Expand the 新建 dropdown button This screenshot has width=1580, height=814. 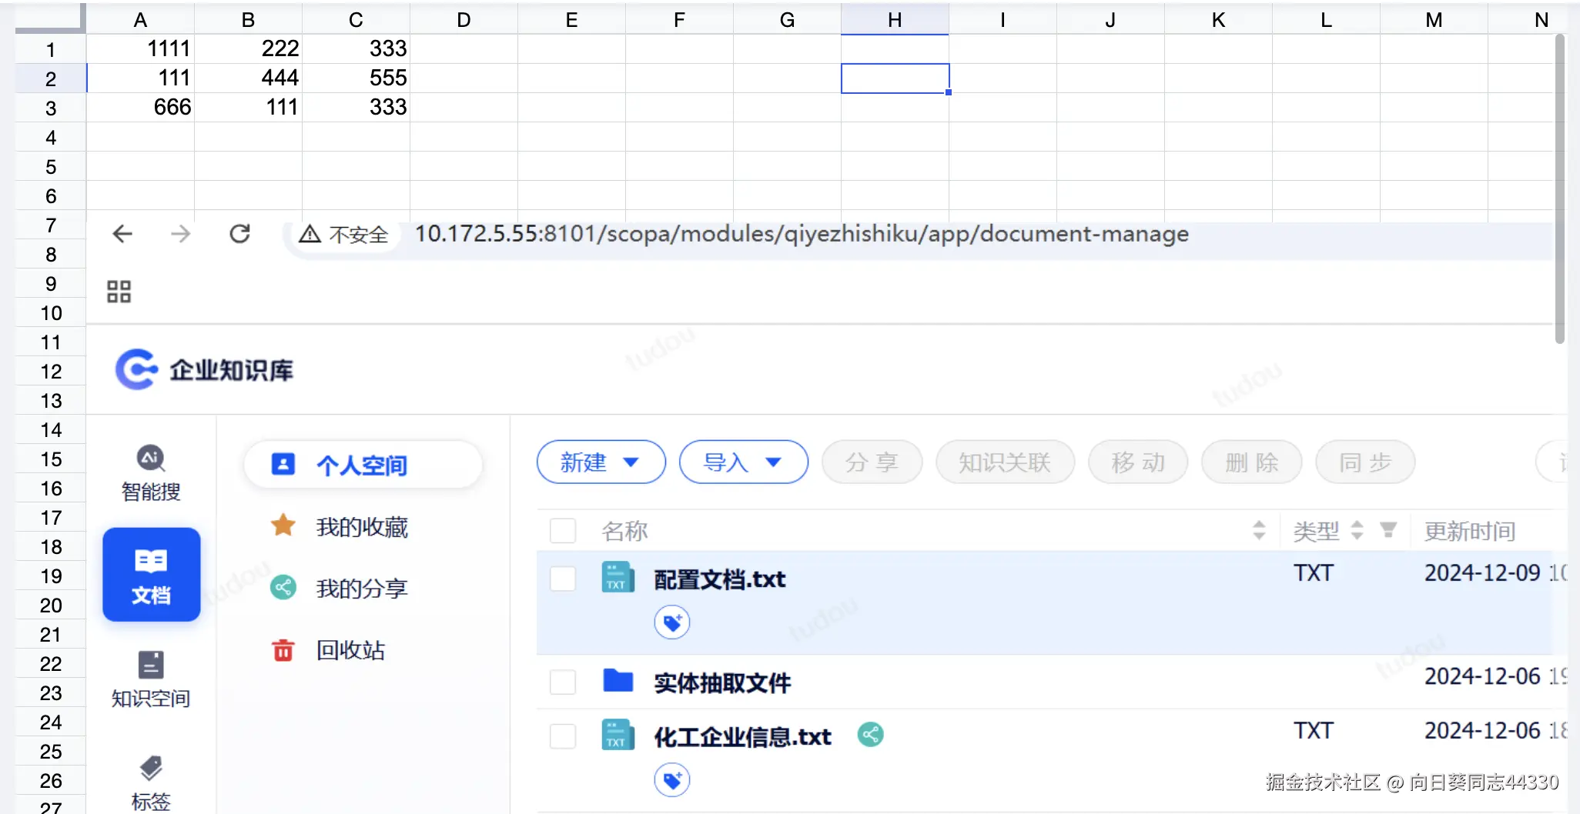601,462
